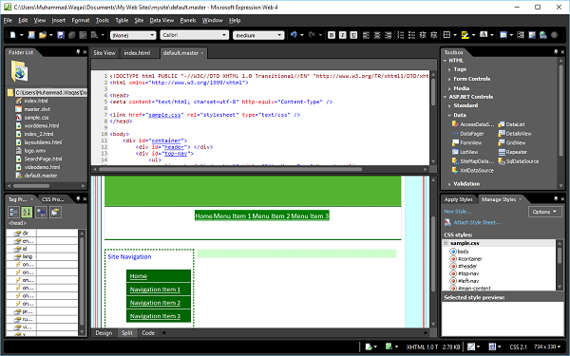The width and height of the screenshot is (570, 356).
Task: Select sample.css in the Folder List
Action: click(36, 118)
